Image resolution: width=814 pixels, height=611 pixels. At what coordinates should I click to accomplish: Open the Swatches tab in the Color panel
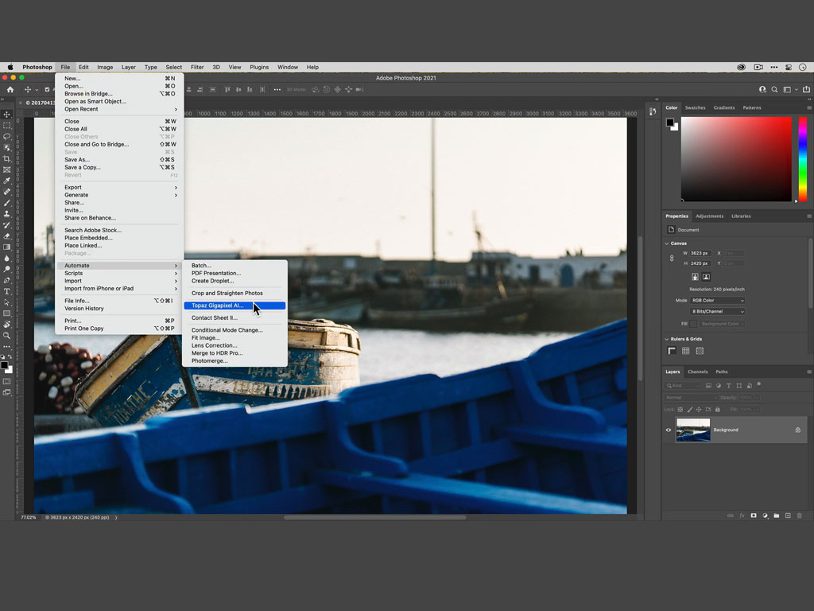pos(695,107)
